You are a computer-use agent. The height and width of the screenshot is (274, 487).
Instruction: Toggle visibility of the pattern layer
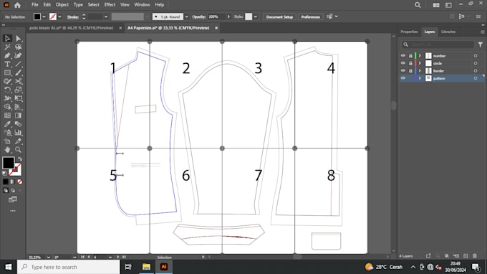pos(403,78)
